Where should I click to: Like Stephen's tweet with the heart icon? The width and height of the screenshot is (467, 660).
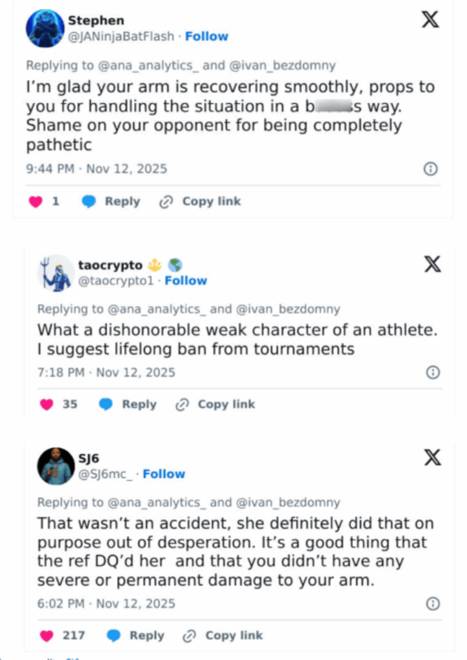tap(35, 202)
